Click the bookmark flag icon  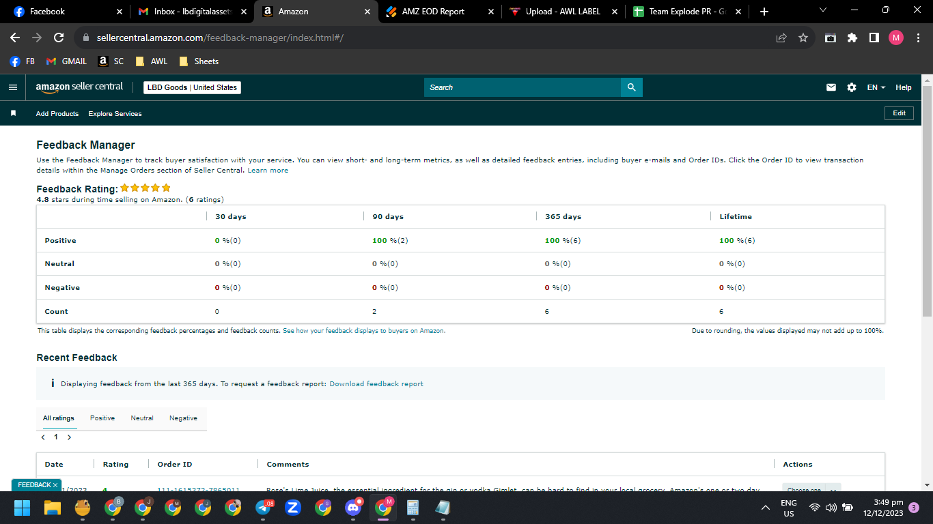[13, 113]
